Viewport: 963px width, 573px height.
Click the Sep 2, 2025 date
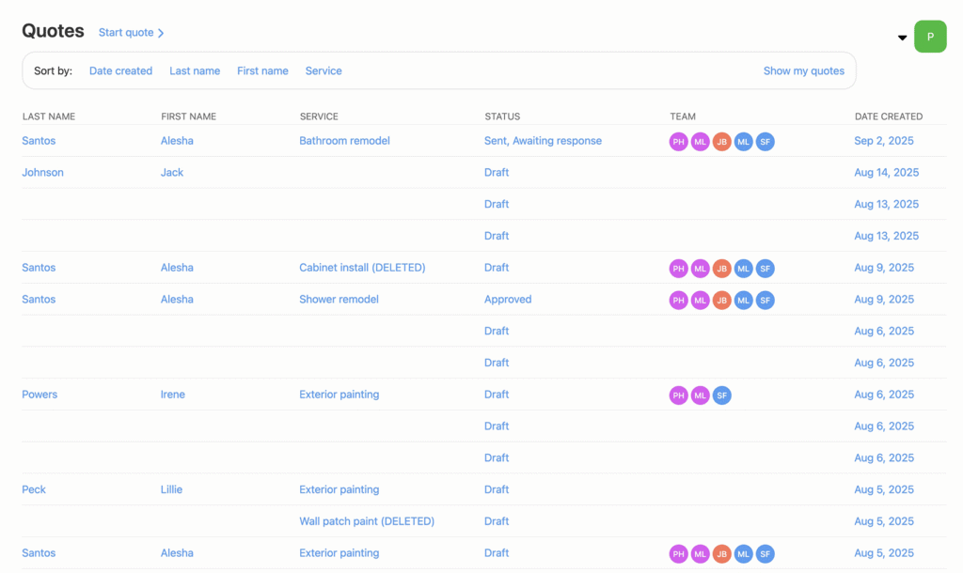(883, 141)
